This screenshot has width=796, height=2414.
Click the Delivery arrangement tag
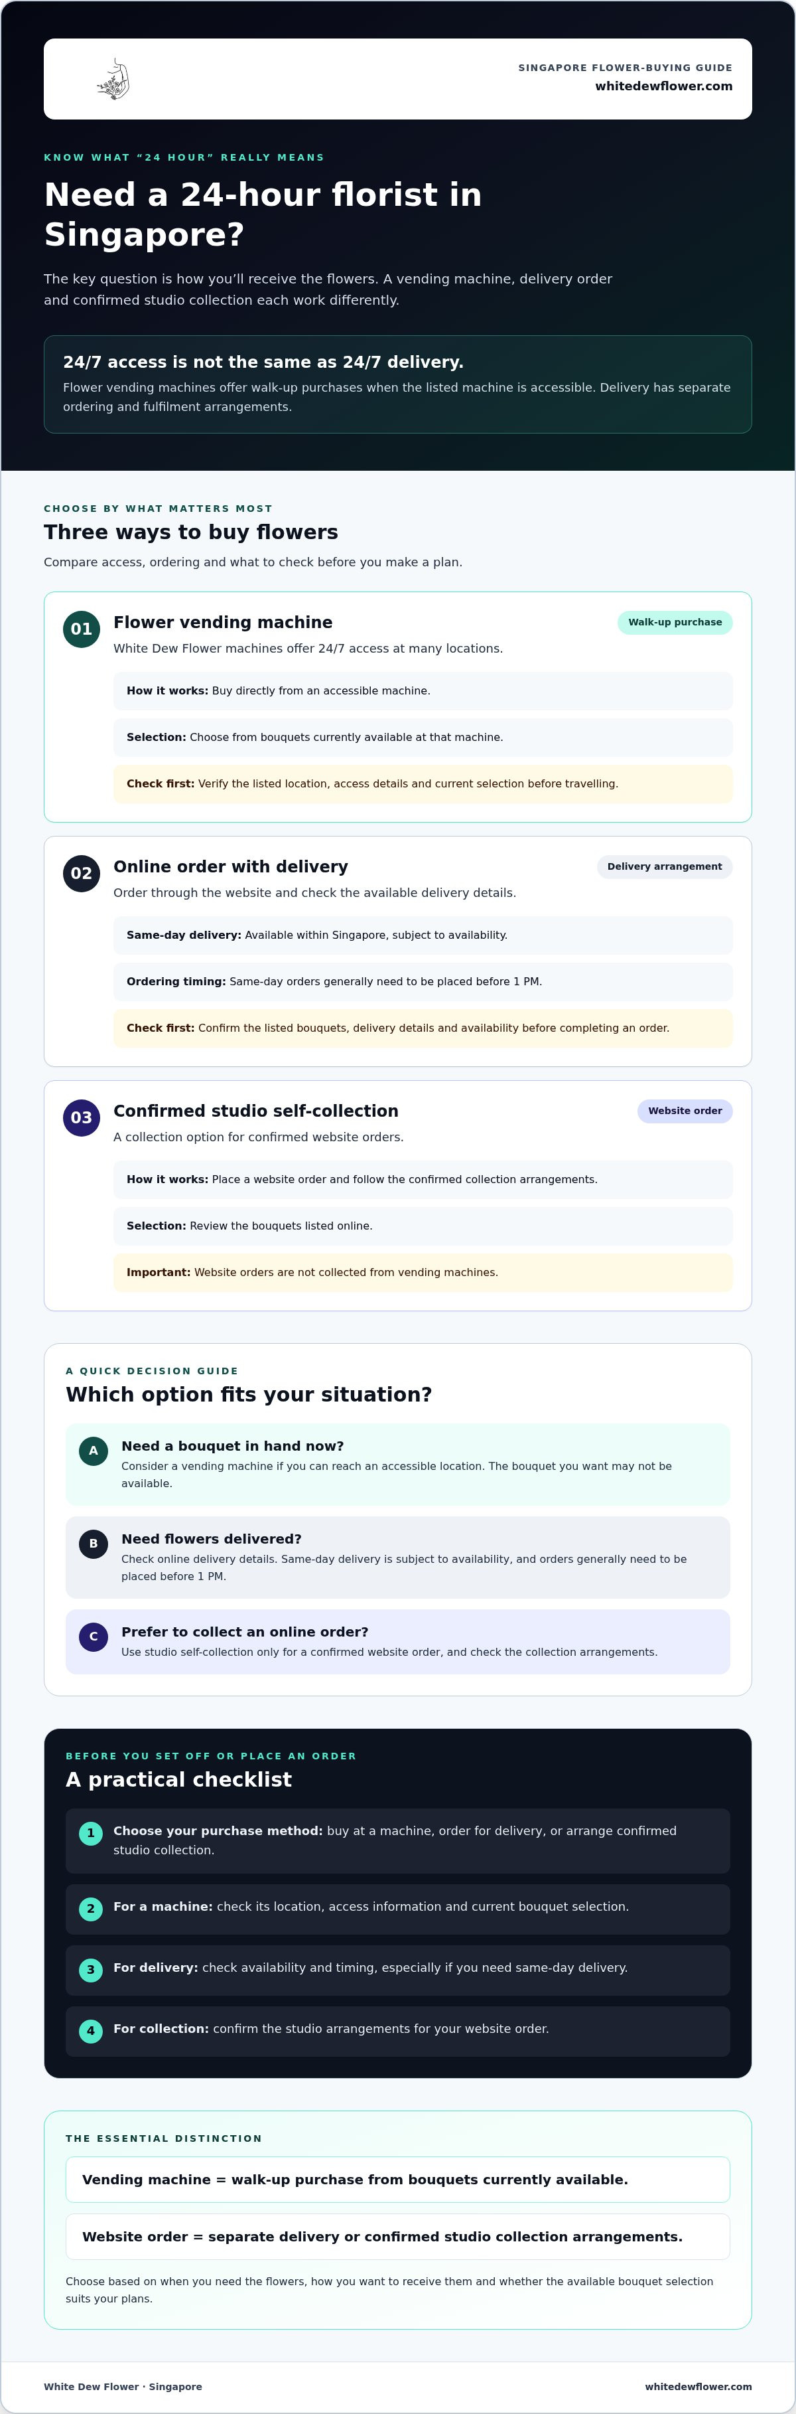click(664, 867)
